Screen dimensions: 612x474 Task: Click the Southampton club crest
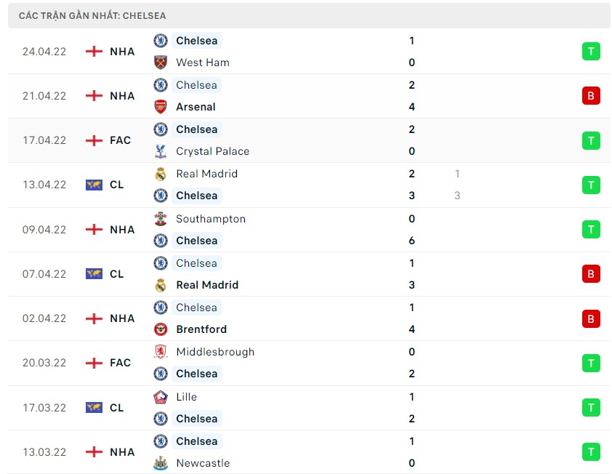click(161, 219)
